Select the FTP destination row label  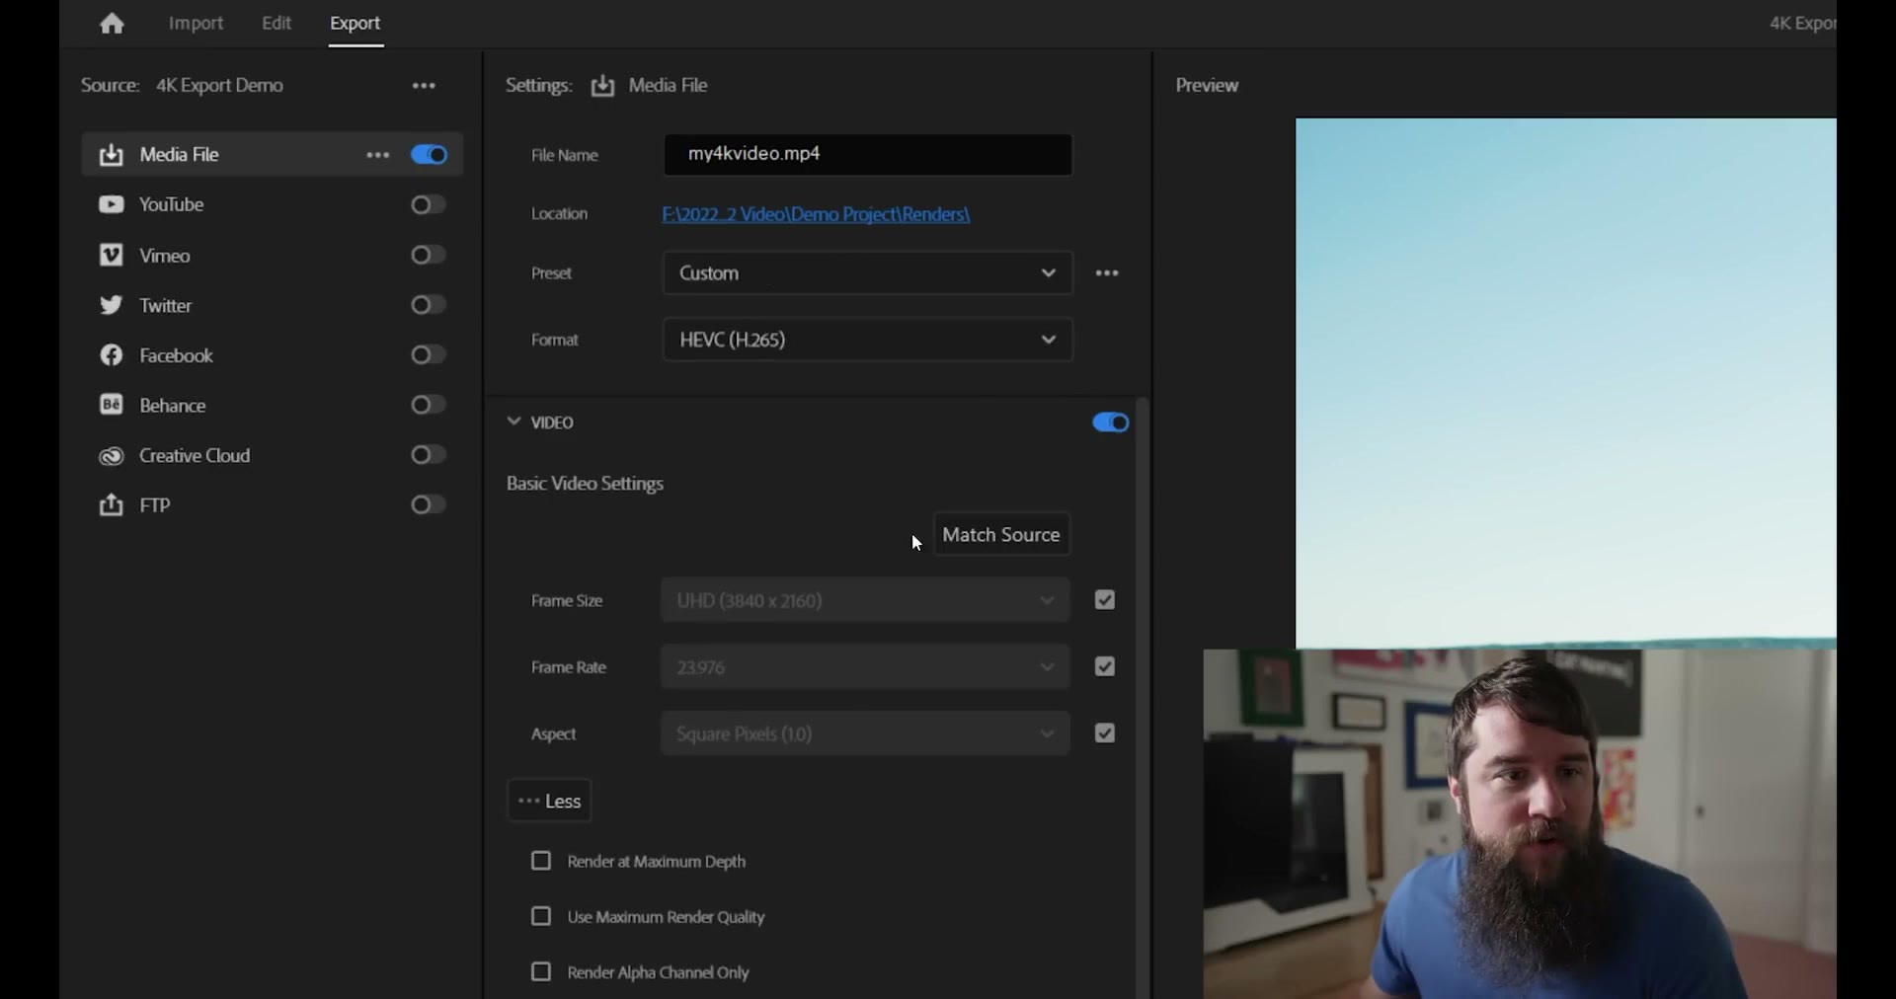(155, 505)
